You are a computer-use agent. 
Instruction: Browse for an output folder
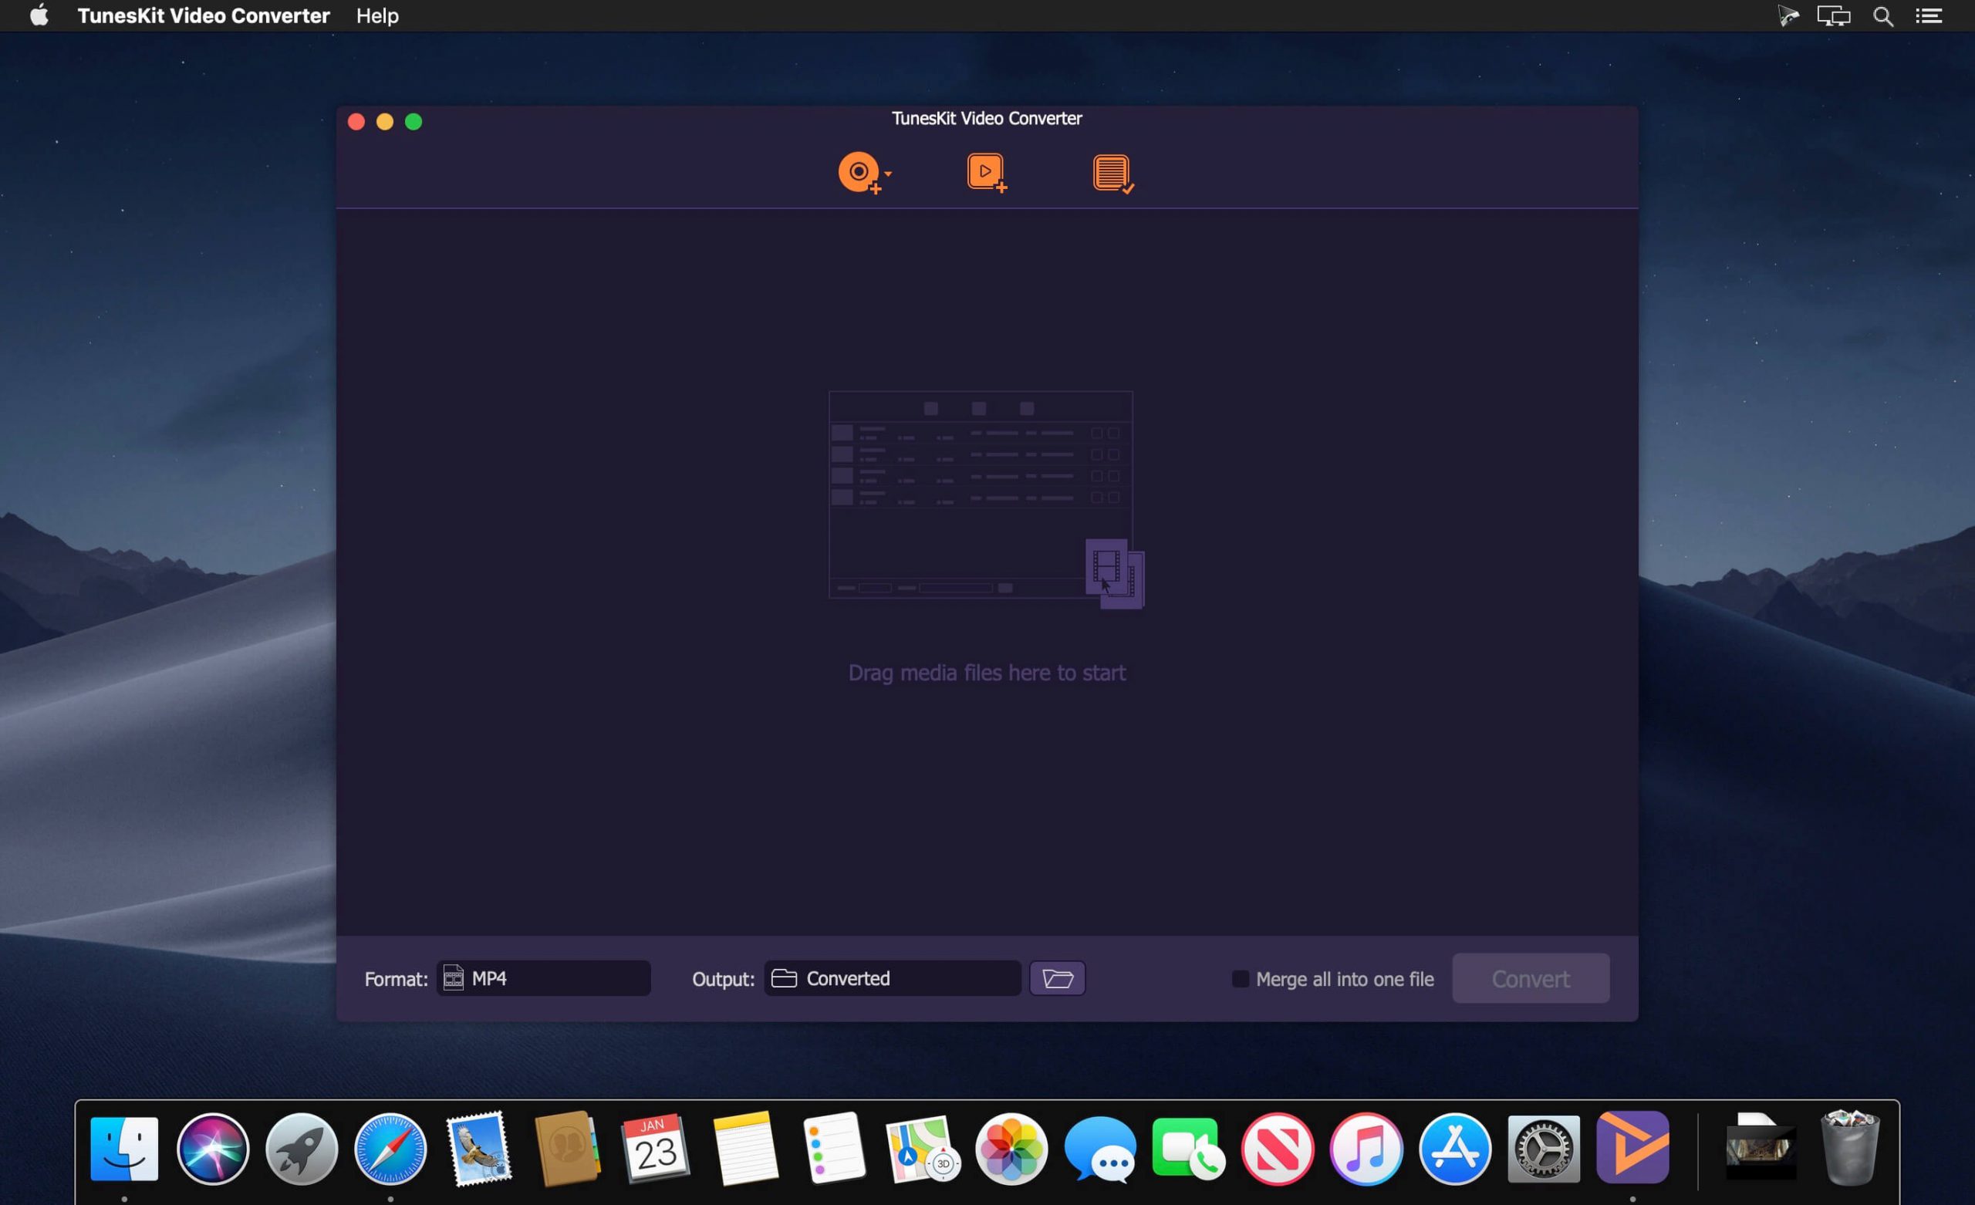pos(1057,978)
